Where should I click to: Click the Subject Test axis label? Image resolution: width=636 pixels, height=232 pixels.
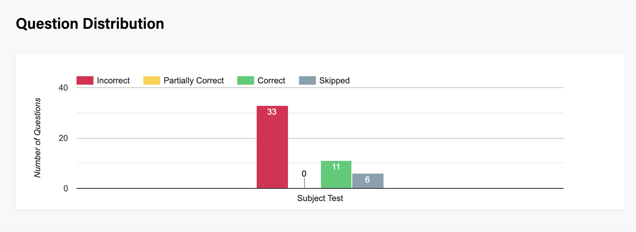(x=320, y=198)
